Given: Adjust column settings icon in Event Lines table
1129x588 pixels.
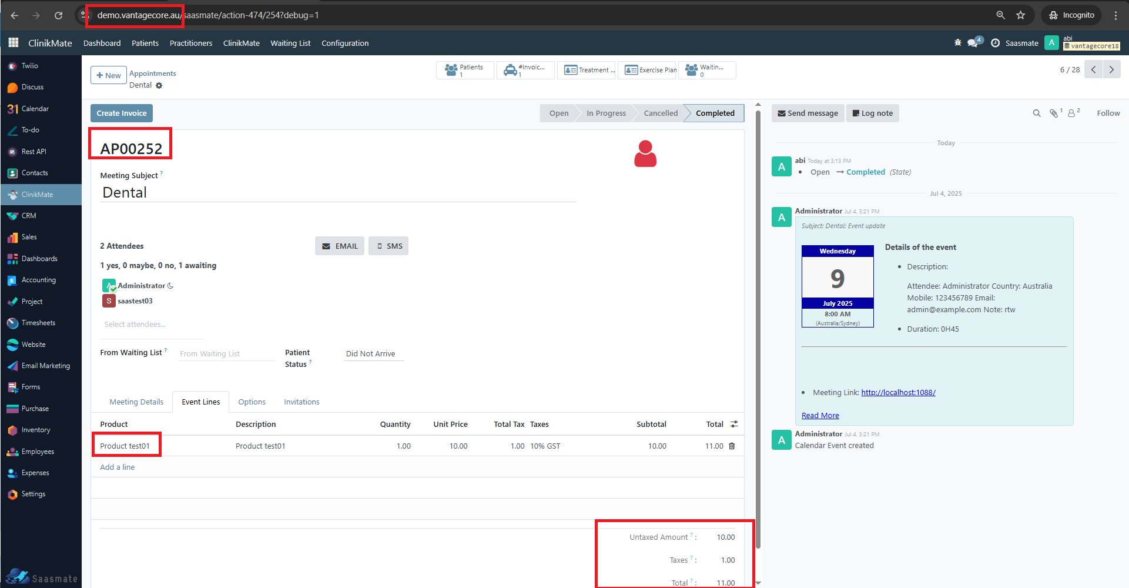Looking at the screenshot, I should 734,424.
